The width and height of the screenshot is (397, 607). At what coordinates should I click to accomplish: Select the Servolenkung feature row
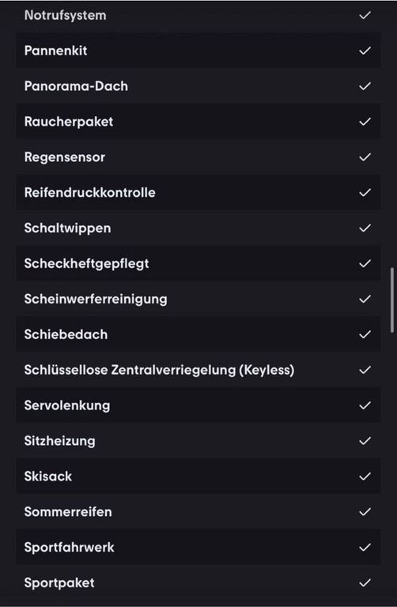(198, 405)
